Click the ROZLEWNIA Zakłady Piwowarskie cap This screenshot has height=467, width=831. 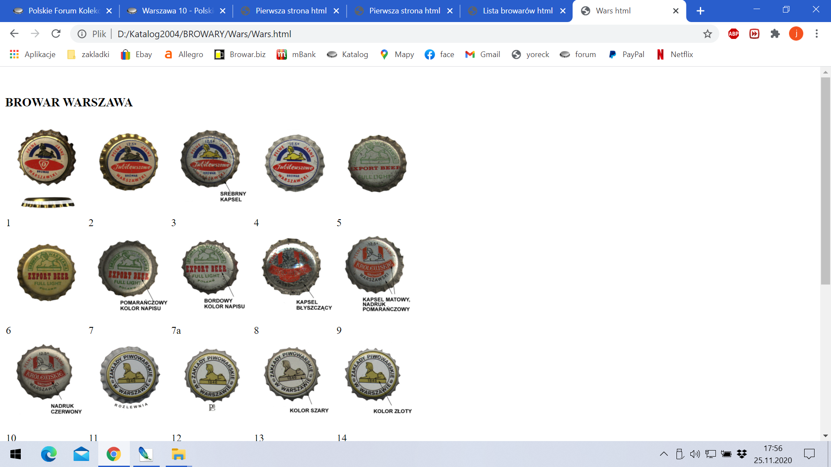pos(130,375)
